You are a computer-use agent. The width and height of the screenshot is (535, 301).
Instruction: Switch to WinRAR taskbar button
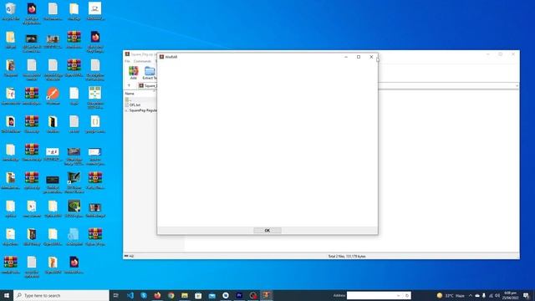(267, 295)
